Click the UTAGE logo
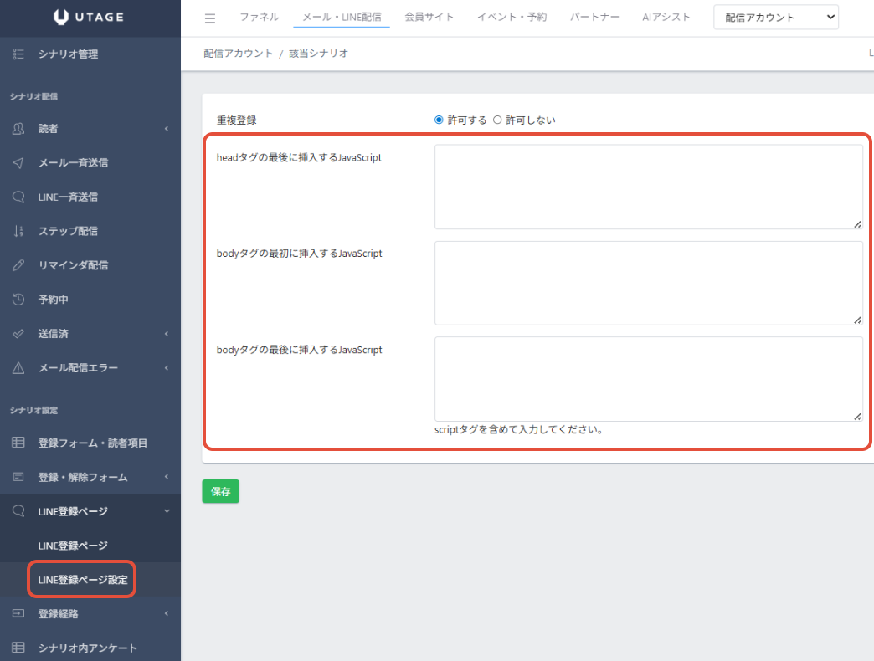Image resolution: width=874 pixels, height=661 pixels. coord(90,17)
